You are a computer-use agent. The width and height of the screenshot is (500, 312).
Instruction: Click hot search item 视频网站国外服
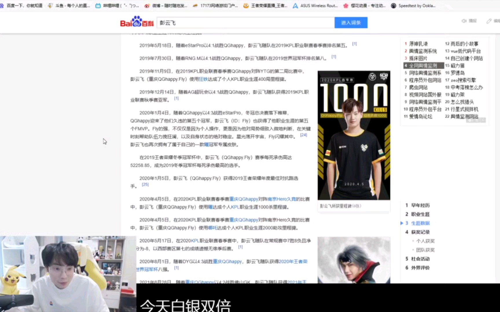(x=425, y=94)
